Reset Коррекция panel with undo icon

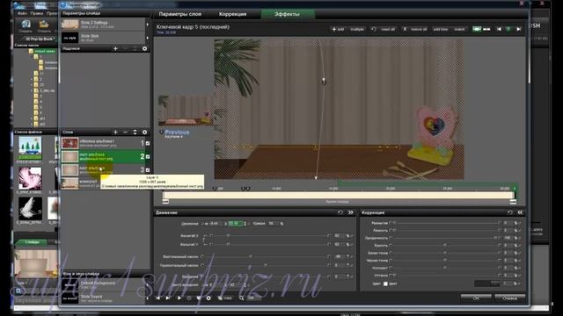coord(510,212)
